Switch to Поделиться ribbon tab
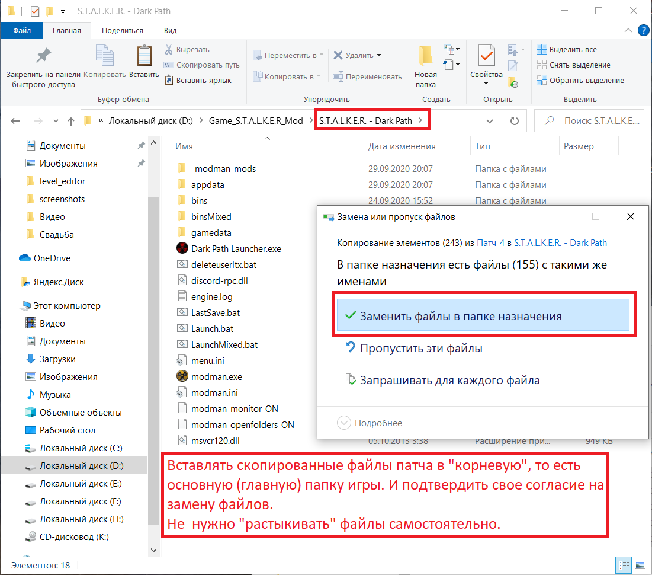The image size is (652, 575). pyautogui.click(x=122, y=30)
